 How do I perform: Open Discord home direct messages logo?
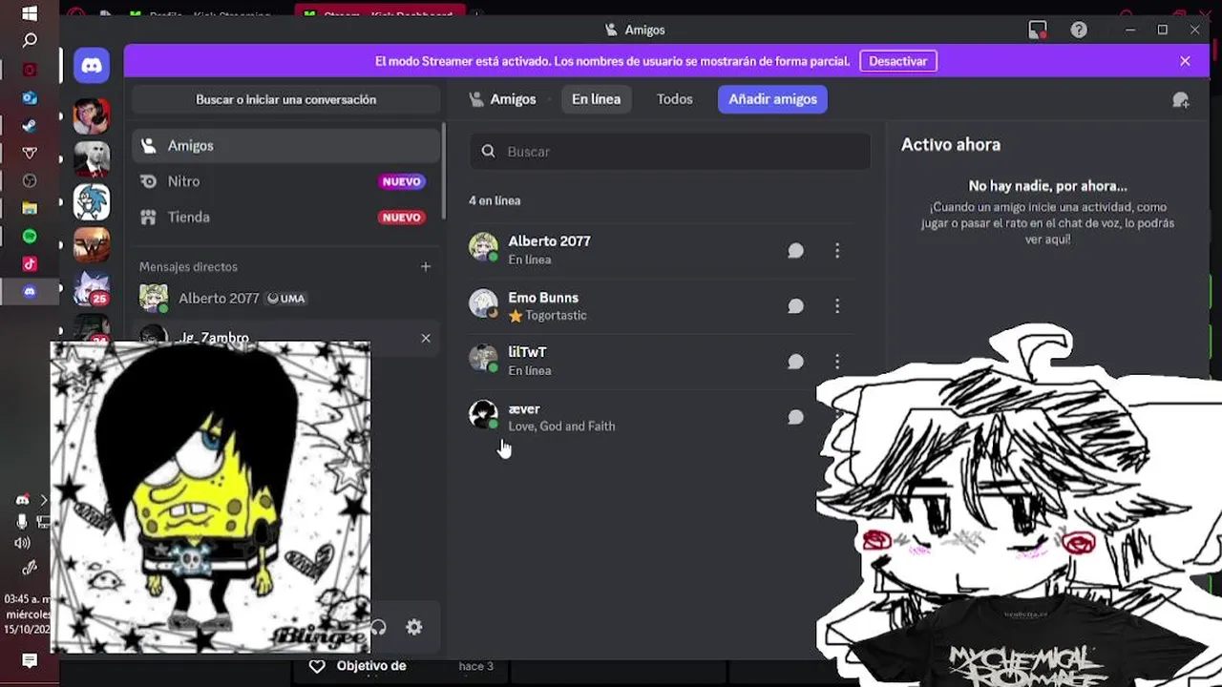point(92,66)
